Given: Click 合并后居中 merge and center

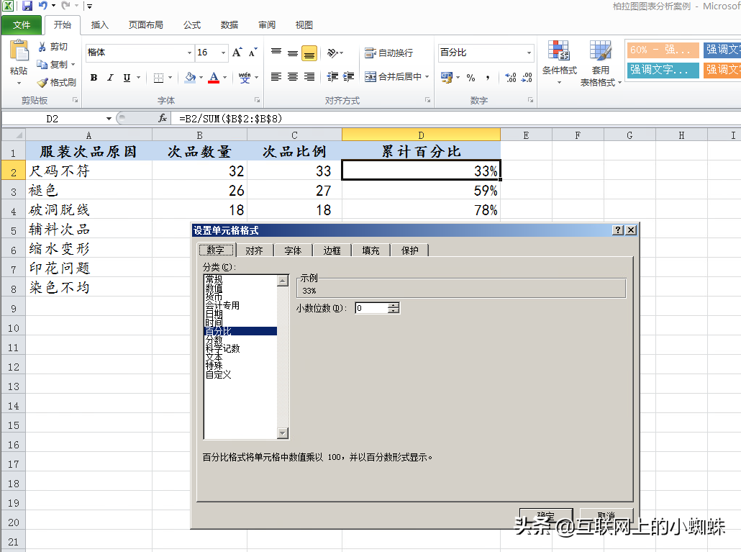Looking at the screenshot, I should (394, 76).
